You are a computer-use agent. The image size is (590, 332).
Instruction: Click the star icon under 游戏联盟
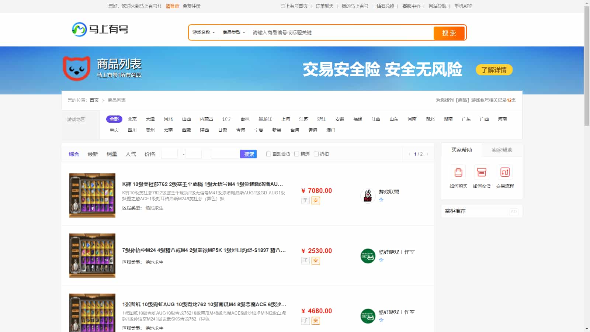coord(381,200)
